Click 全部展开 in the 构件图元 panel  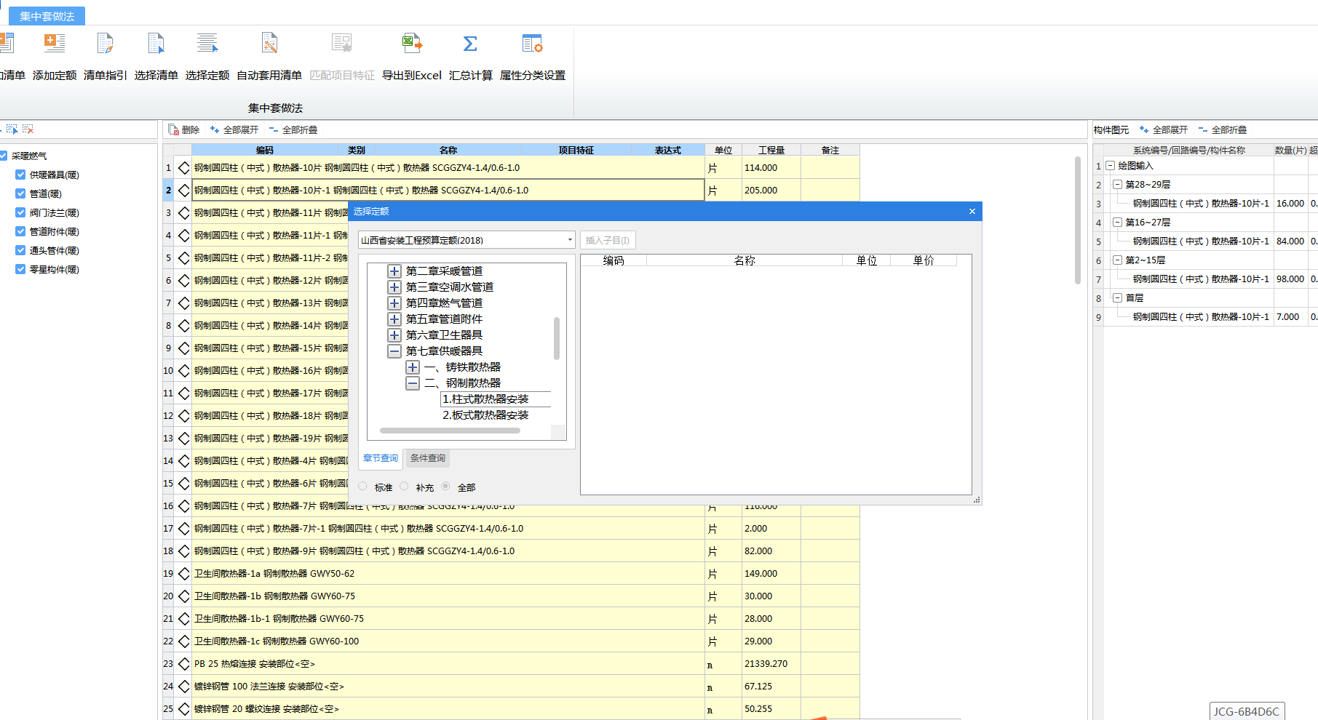pyautogui.click(x=1164, y=129)
